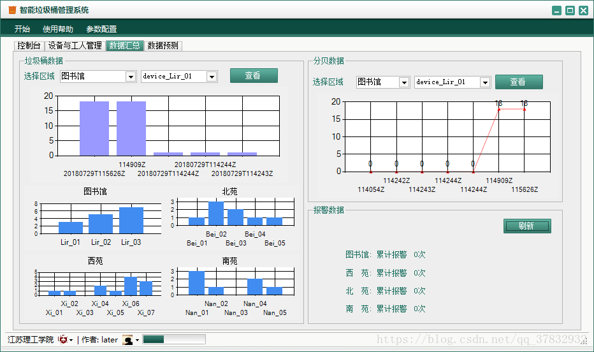Click the 作者: later status label
The height and width of the screenshot is (352, 594).
(x=99, y=339)
